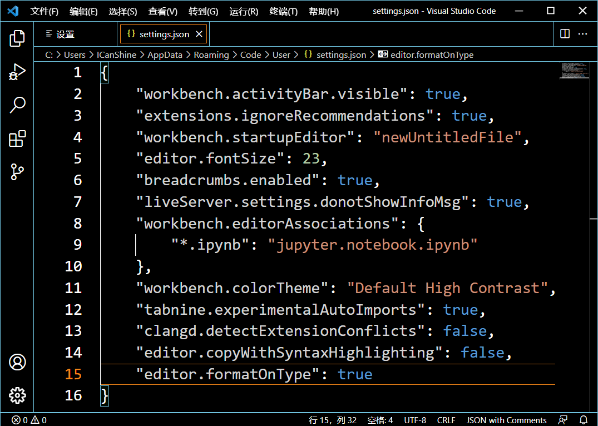
Task: Open the 终端(T) menu
Action: [x=283, y=12]
